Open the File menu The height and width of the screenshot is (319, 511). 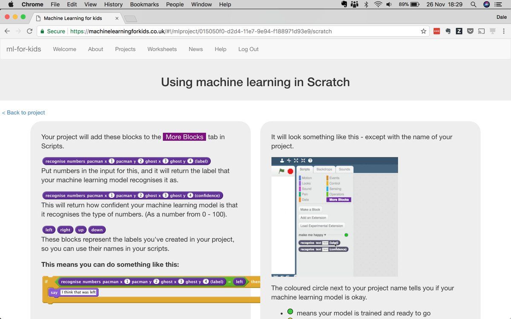[x=55, y=4]
